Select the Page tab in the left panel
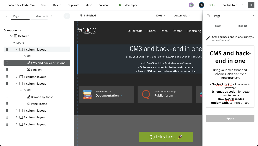258x146 pixels. pos(16,16)
